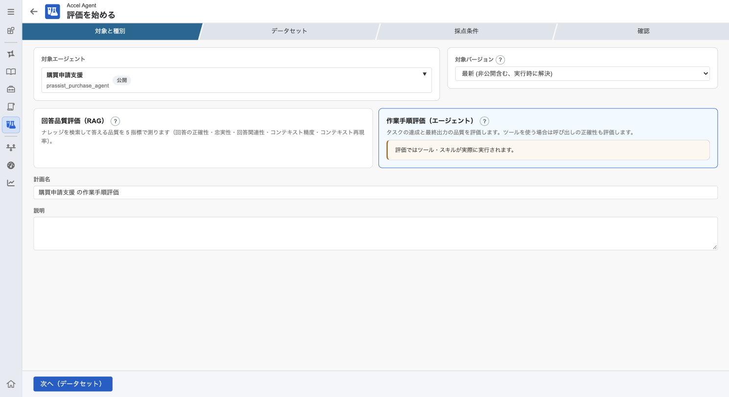Select the flask evaluation sidebar icon
The image size is (729, 397).
(11, 125)
